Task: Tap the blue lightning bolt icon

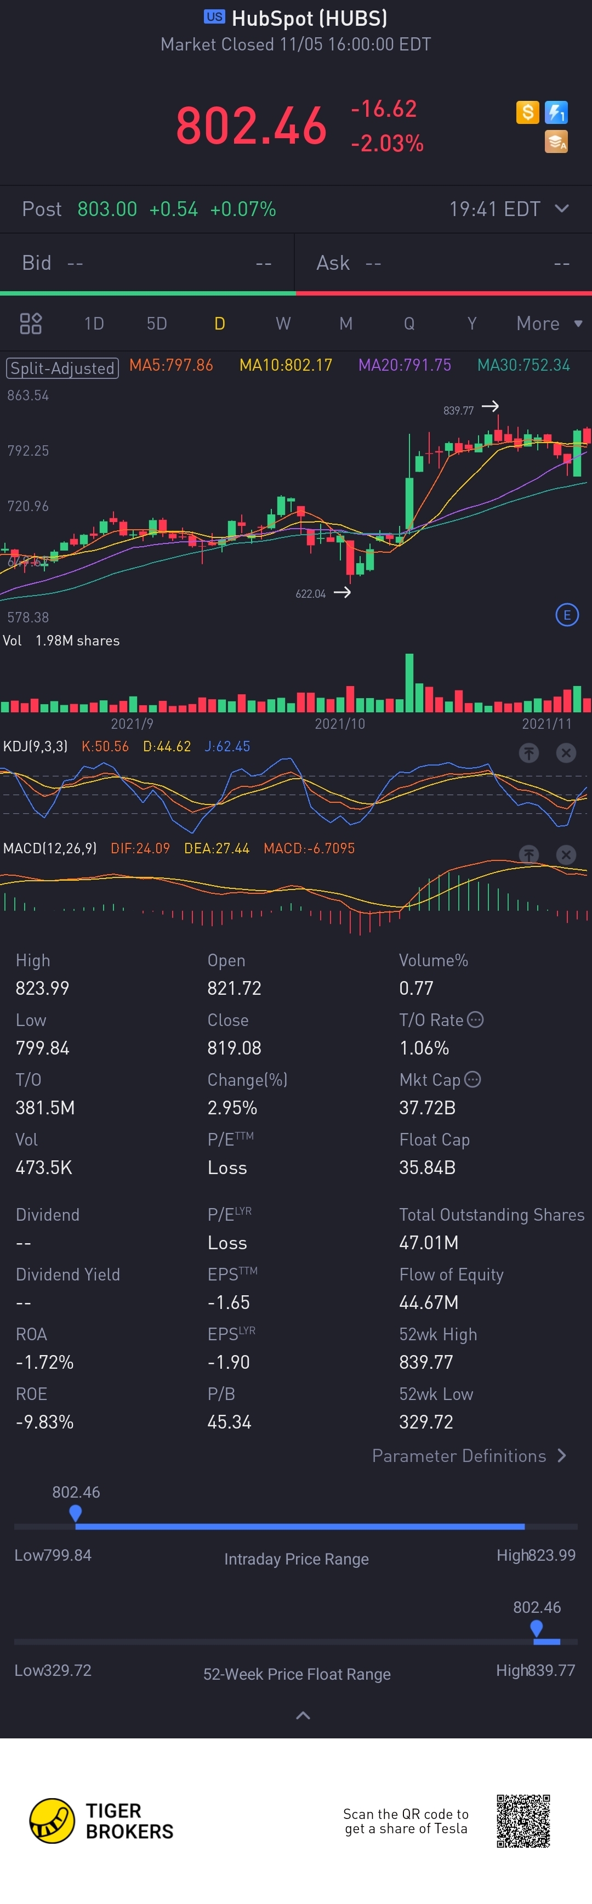Action: click(x=556, y=112)
